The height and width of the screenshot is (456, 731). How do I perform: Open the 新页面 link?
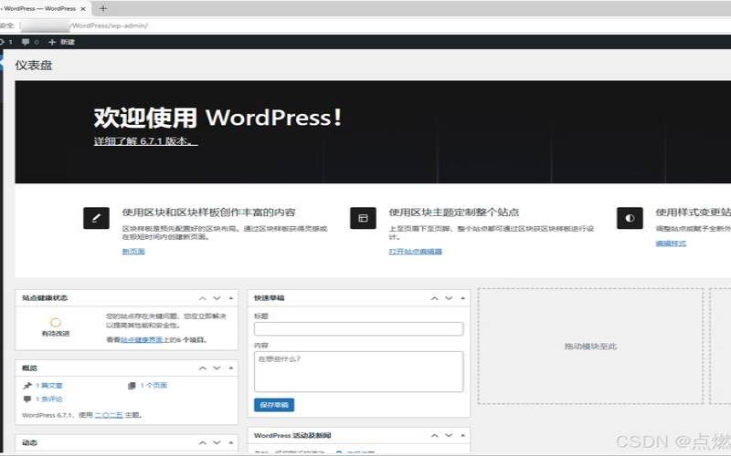pos(133,252)
